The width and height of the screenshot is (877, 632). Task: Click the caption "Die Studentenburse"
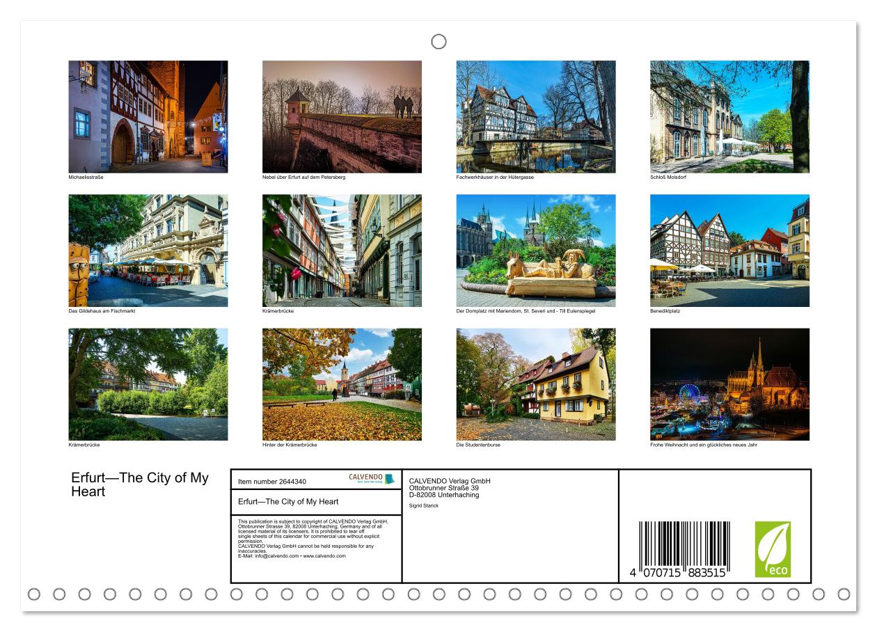click(x=478, y=445)
